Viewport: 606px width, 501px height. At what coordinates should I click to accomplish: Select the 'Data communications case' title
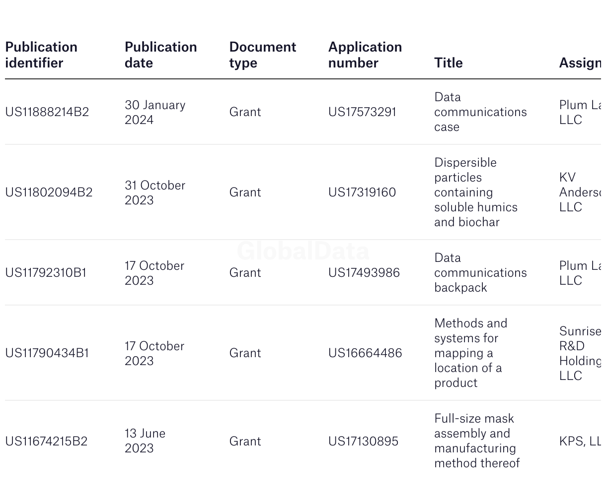(x=480, y=112)
